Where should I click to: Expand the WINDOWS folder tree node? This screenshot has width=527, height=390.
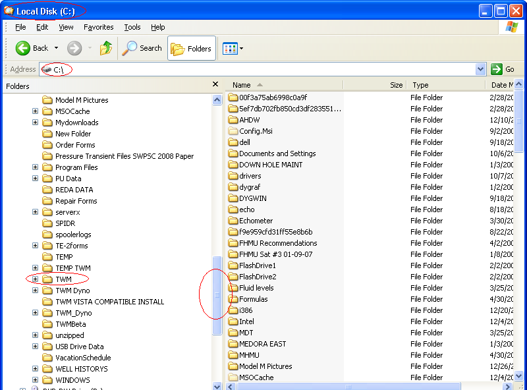pos(35,380)
